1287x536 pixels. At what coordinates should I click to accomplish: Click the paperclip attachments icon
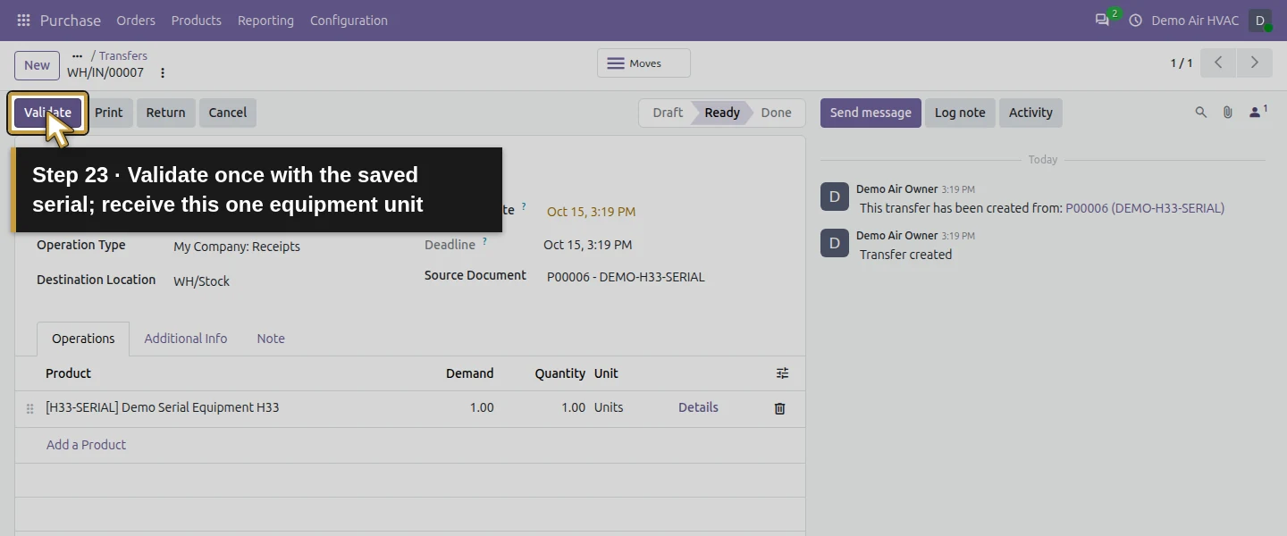(1228, 113)
